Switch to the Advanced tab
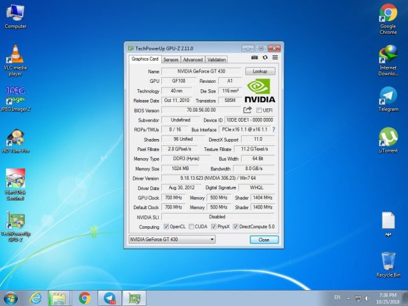This screenshot has width=408, height=306. [193, 59]
